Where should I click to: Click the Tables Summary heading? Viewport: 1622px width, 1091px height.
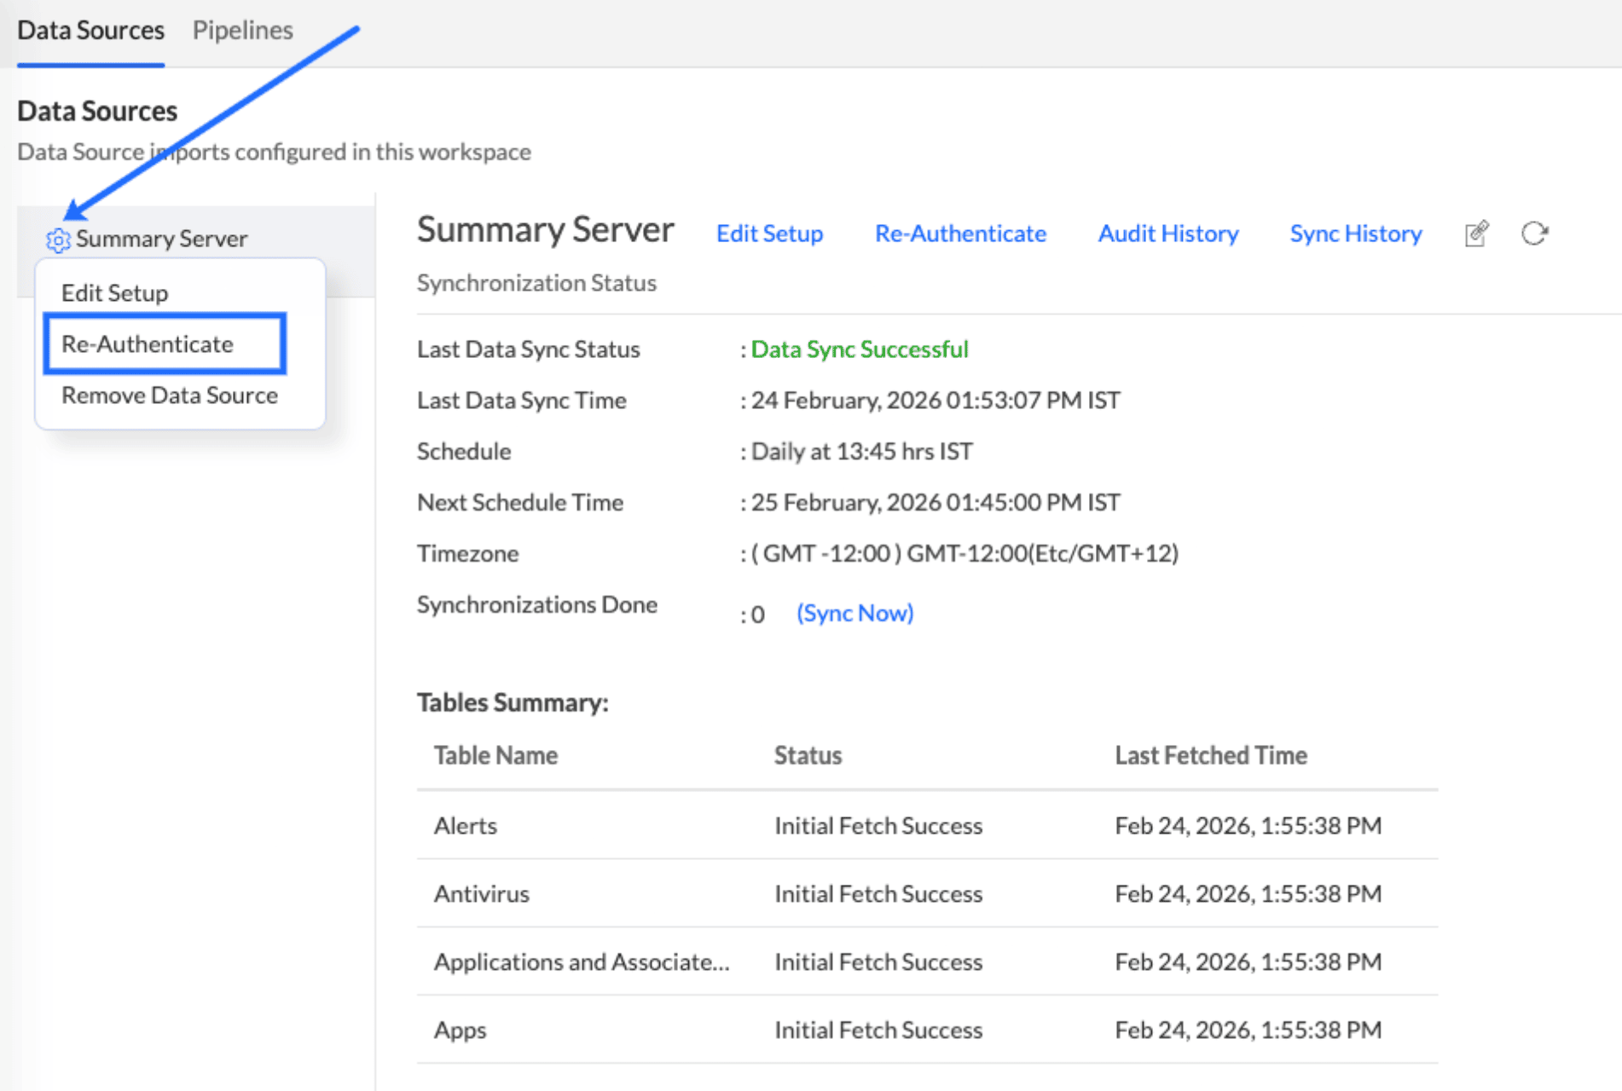tap(513, 703)
